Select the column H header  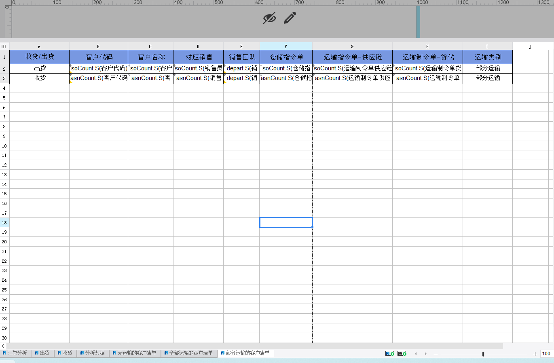point(427,46)
